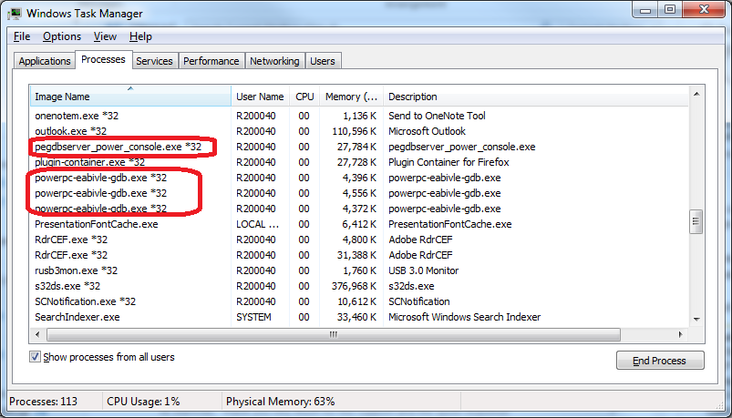Image resolution: width=732 pixels, height=418 pixels.
Task: Select rusb3mon.exe *32 process
Action: [x=76, y=270]
